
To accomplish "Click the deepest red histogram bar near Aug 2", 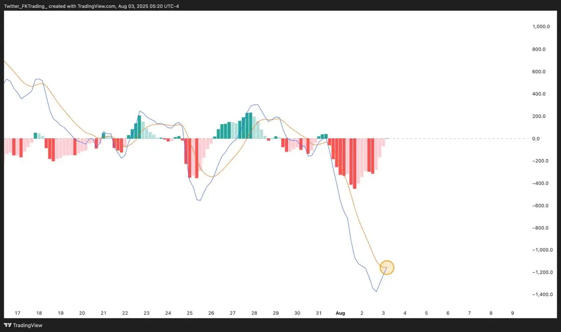I will [354, 163].
